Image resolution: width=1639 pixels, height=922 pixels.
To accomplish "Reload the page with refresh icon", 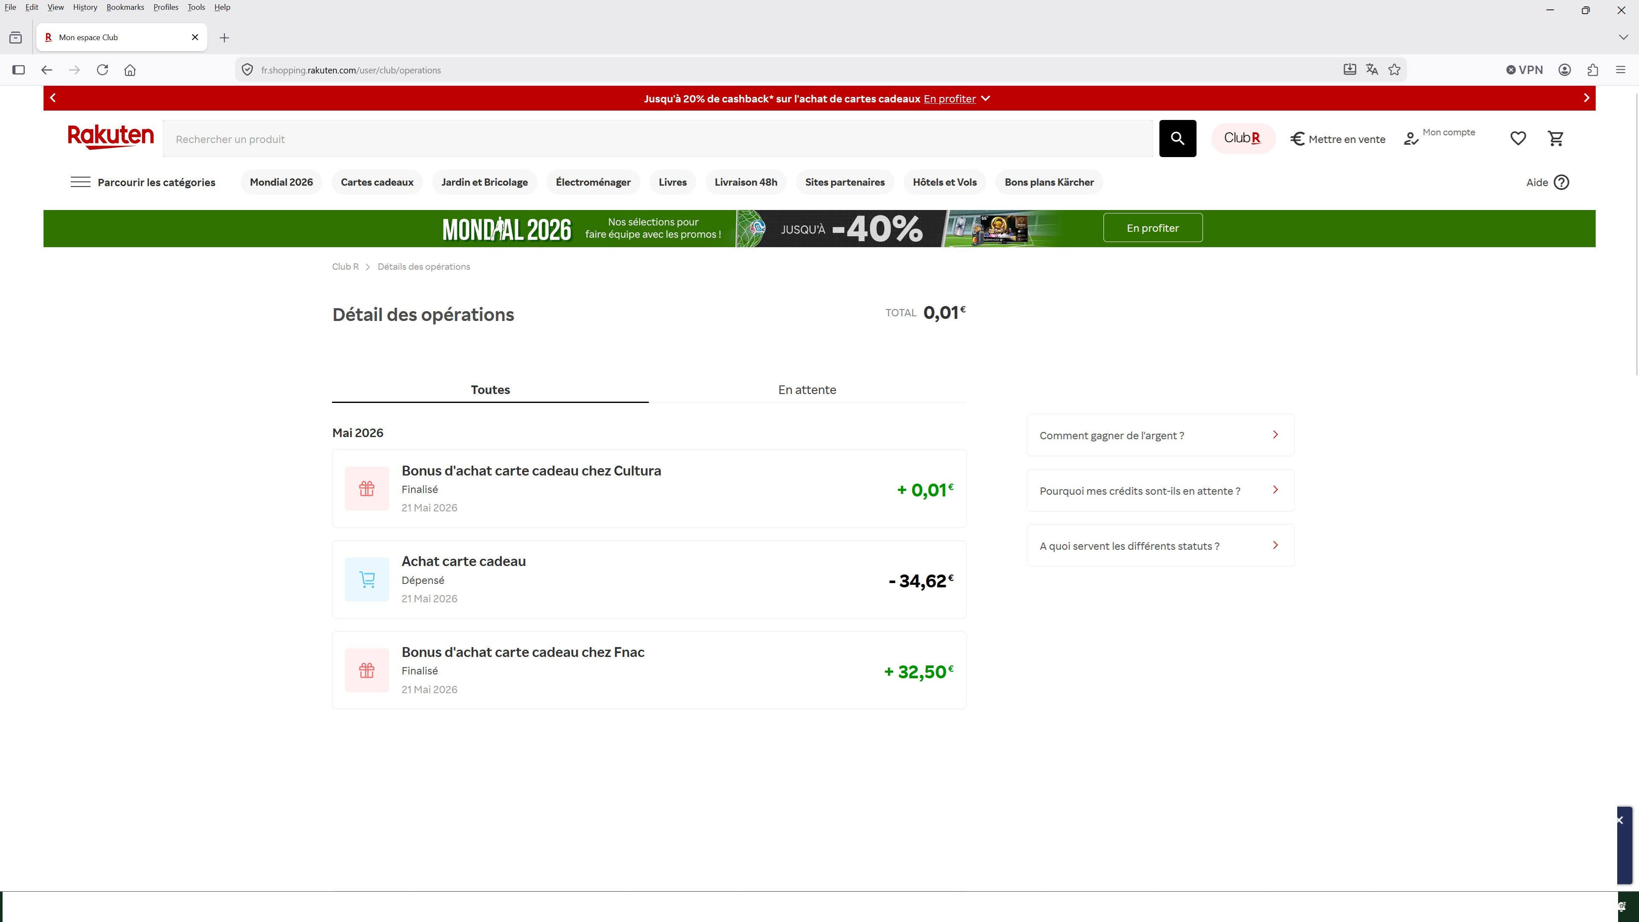I will (102, 70).
